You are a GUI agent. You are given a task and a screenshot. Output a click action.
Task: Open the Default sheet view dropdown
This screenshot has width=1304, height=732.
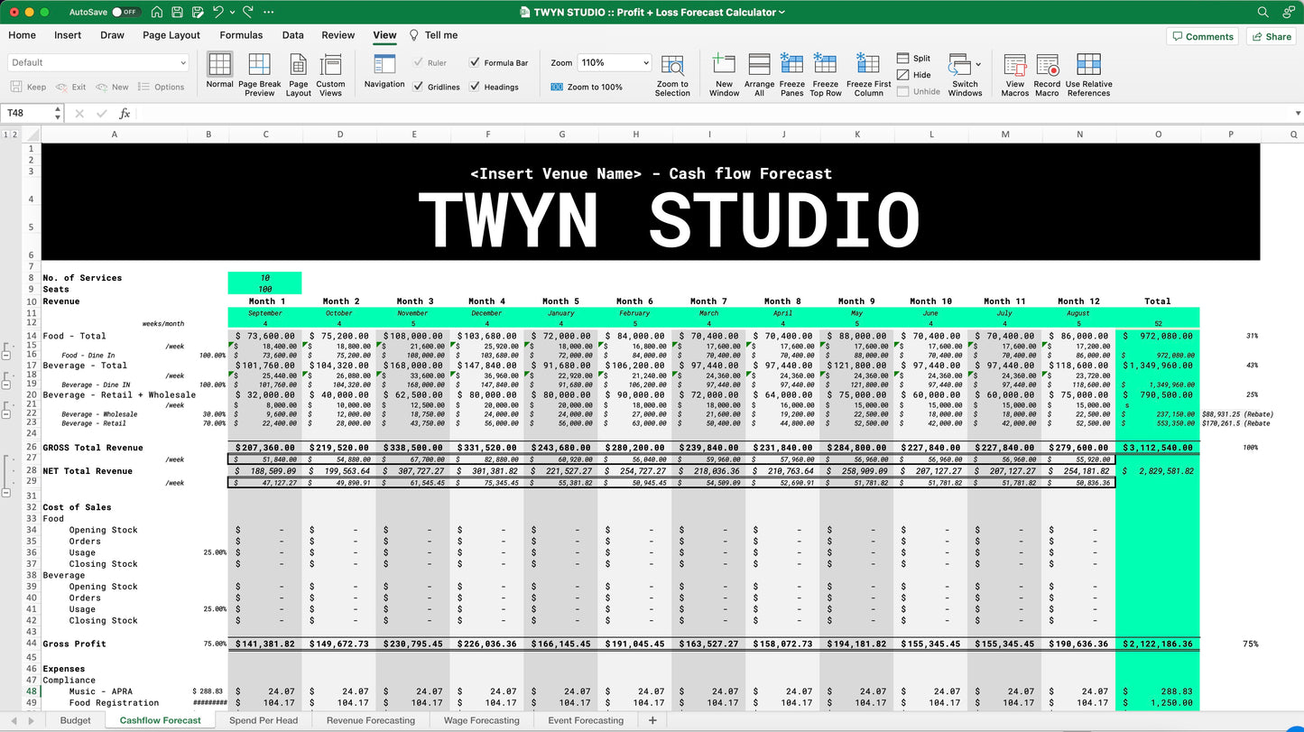(97, 62)
